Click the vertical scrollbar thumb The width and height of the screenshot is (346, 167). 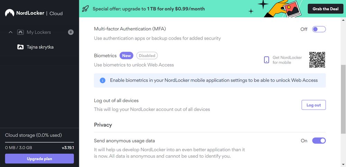(x=344, y=99)
